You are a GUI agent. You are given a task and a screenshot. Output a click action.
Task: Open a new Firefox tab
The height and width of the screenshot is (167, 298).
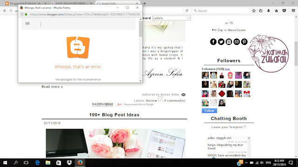click(145, 3)
